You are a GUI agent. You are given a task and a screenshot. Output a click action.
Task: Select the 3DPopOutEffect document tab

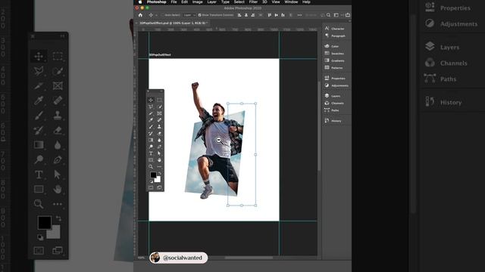[x=173, y=23]
